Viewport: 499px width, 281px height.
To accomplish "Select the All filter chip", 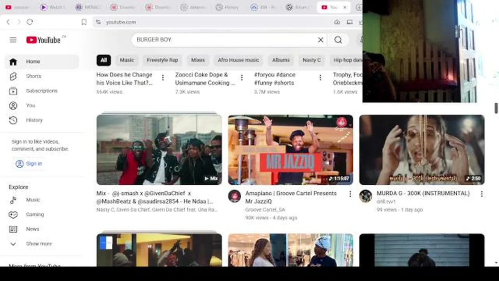I will point(104,60).
